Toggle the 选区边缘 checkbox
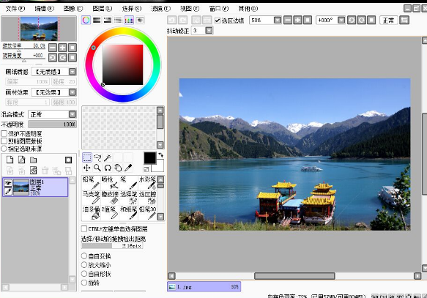Viewport: 427px width, 298px height. click(x=218, y=21)
